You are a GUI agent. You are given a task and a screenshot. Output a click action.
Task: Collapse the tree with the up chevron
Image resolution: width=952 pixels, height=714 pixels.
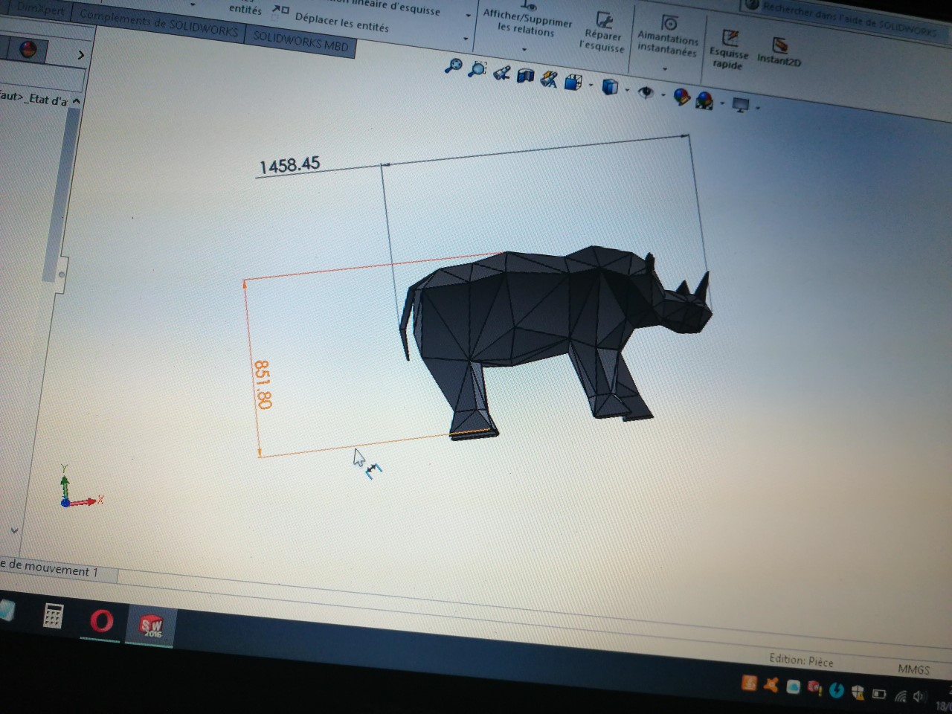pos(77,100)
